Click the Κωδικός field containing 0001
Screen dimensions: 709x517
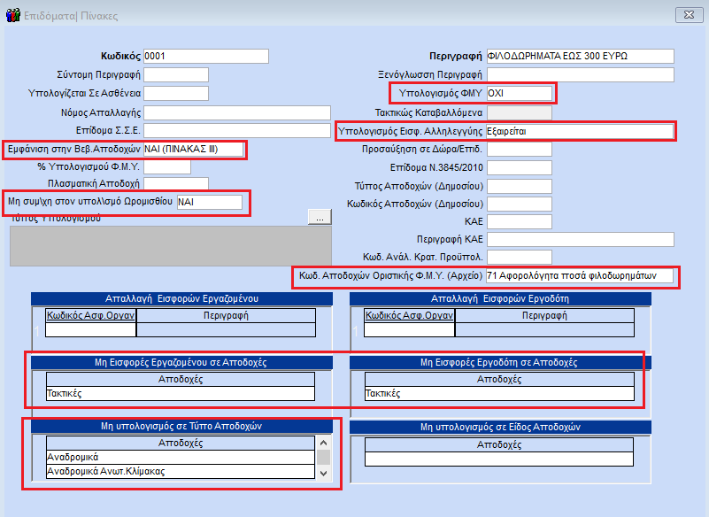pyautogui.click(x=205, y=57)
